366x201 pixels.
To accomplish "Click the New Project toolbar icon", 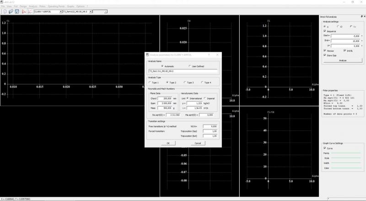I will [x=5, y=11].
